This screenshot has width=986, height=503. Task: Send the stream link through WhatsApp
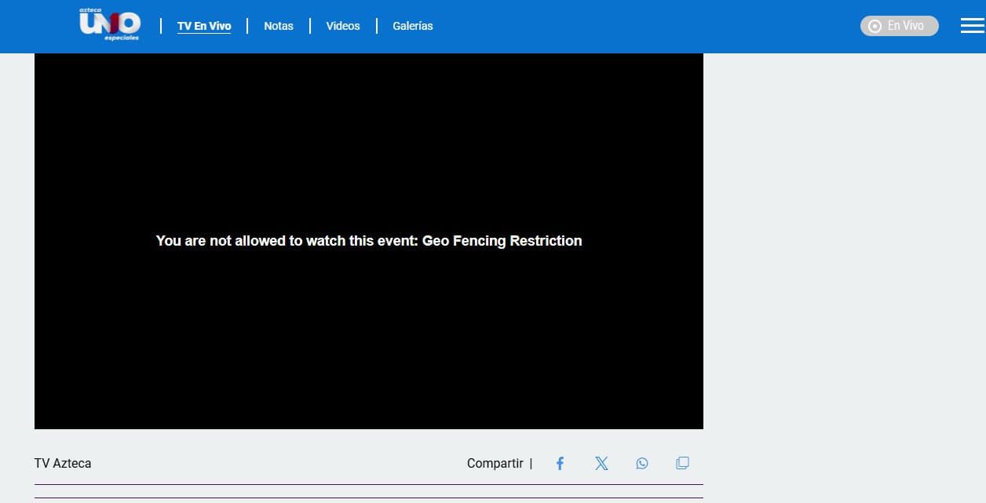click(642, 464)
